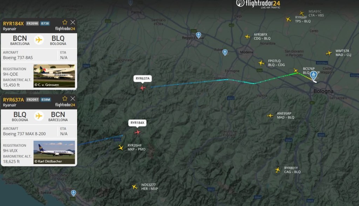Select the FPO7LQ BLQ-CDG aircraft icon

pos(261,63)
